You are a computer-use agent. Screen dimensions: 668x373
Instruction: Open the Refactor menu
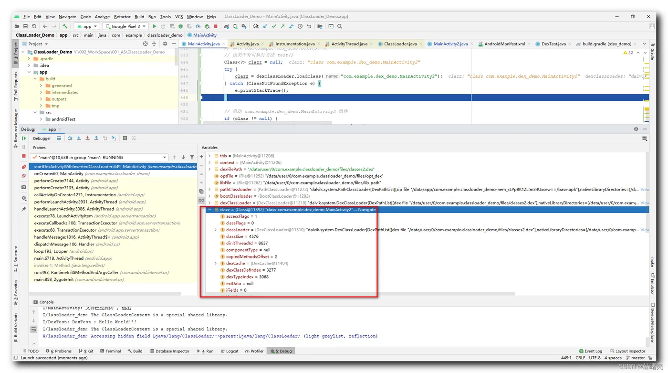pos(122,17)
